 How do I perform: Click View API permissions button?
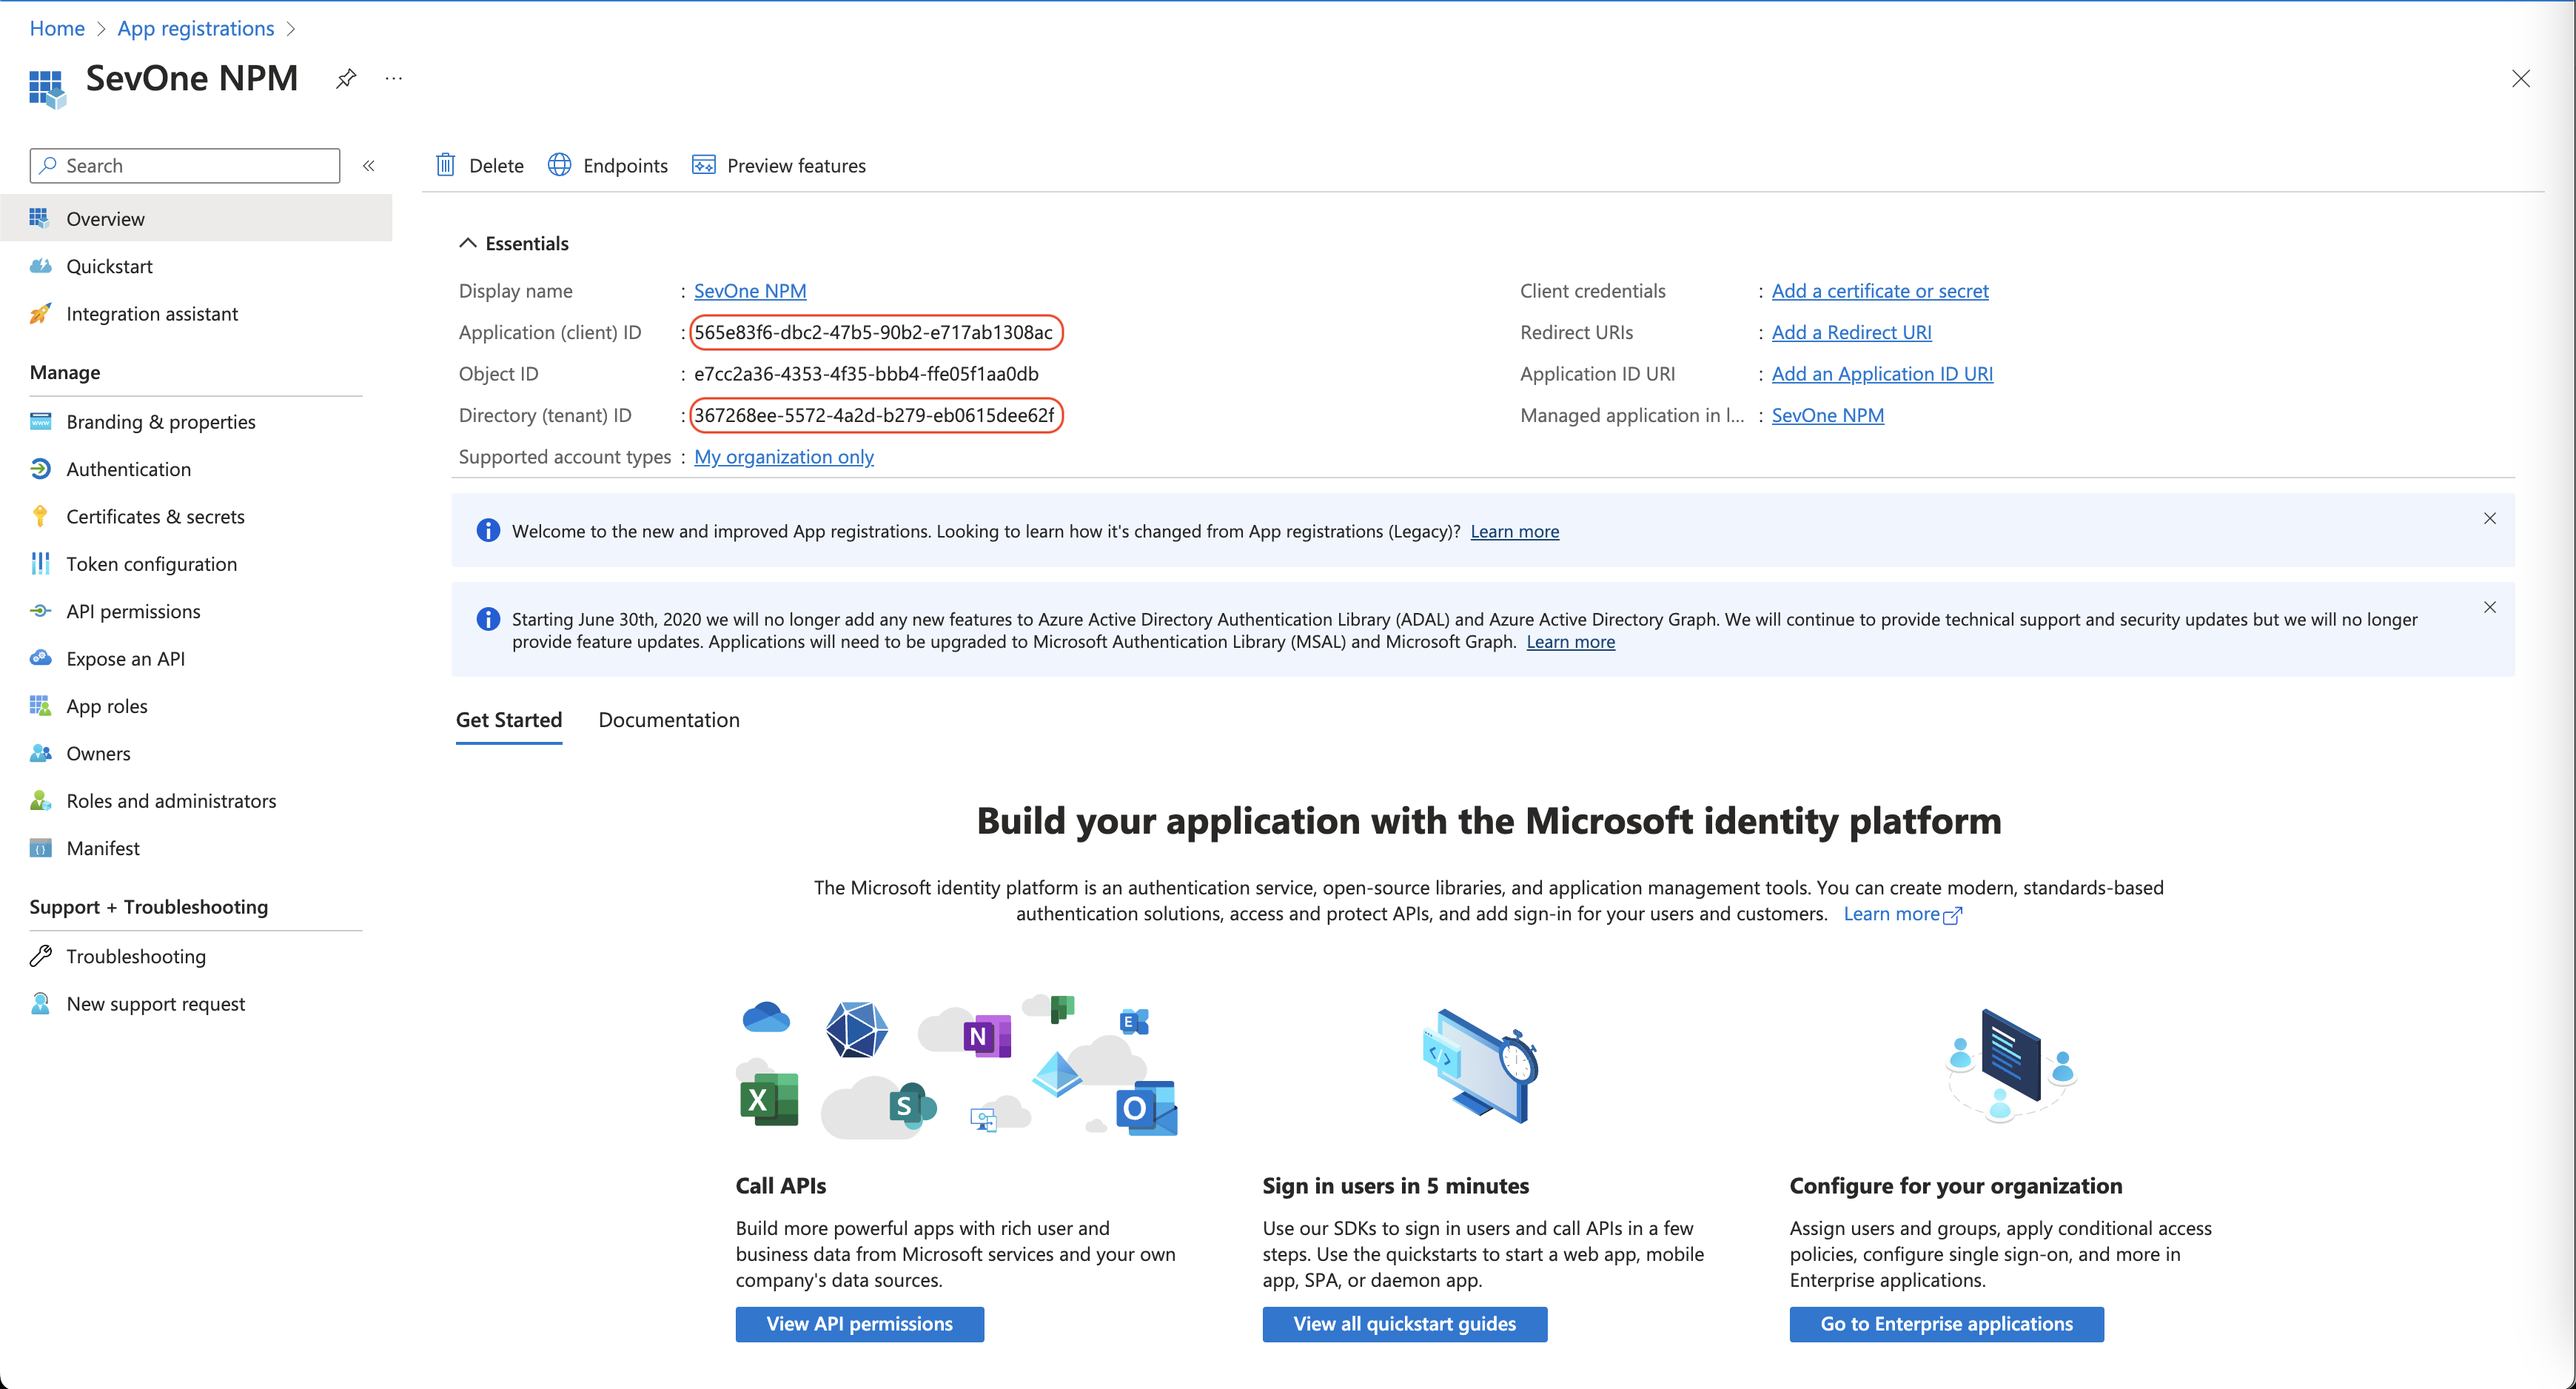click(x=860, y=1323)
